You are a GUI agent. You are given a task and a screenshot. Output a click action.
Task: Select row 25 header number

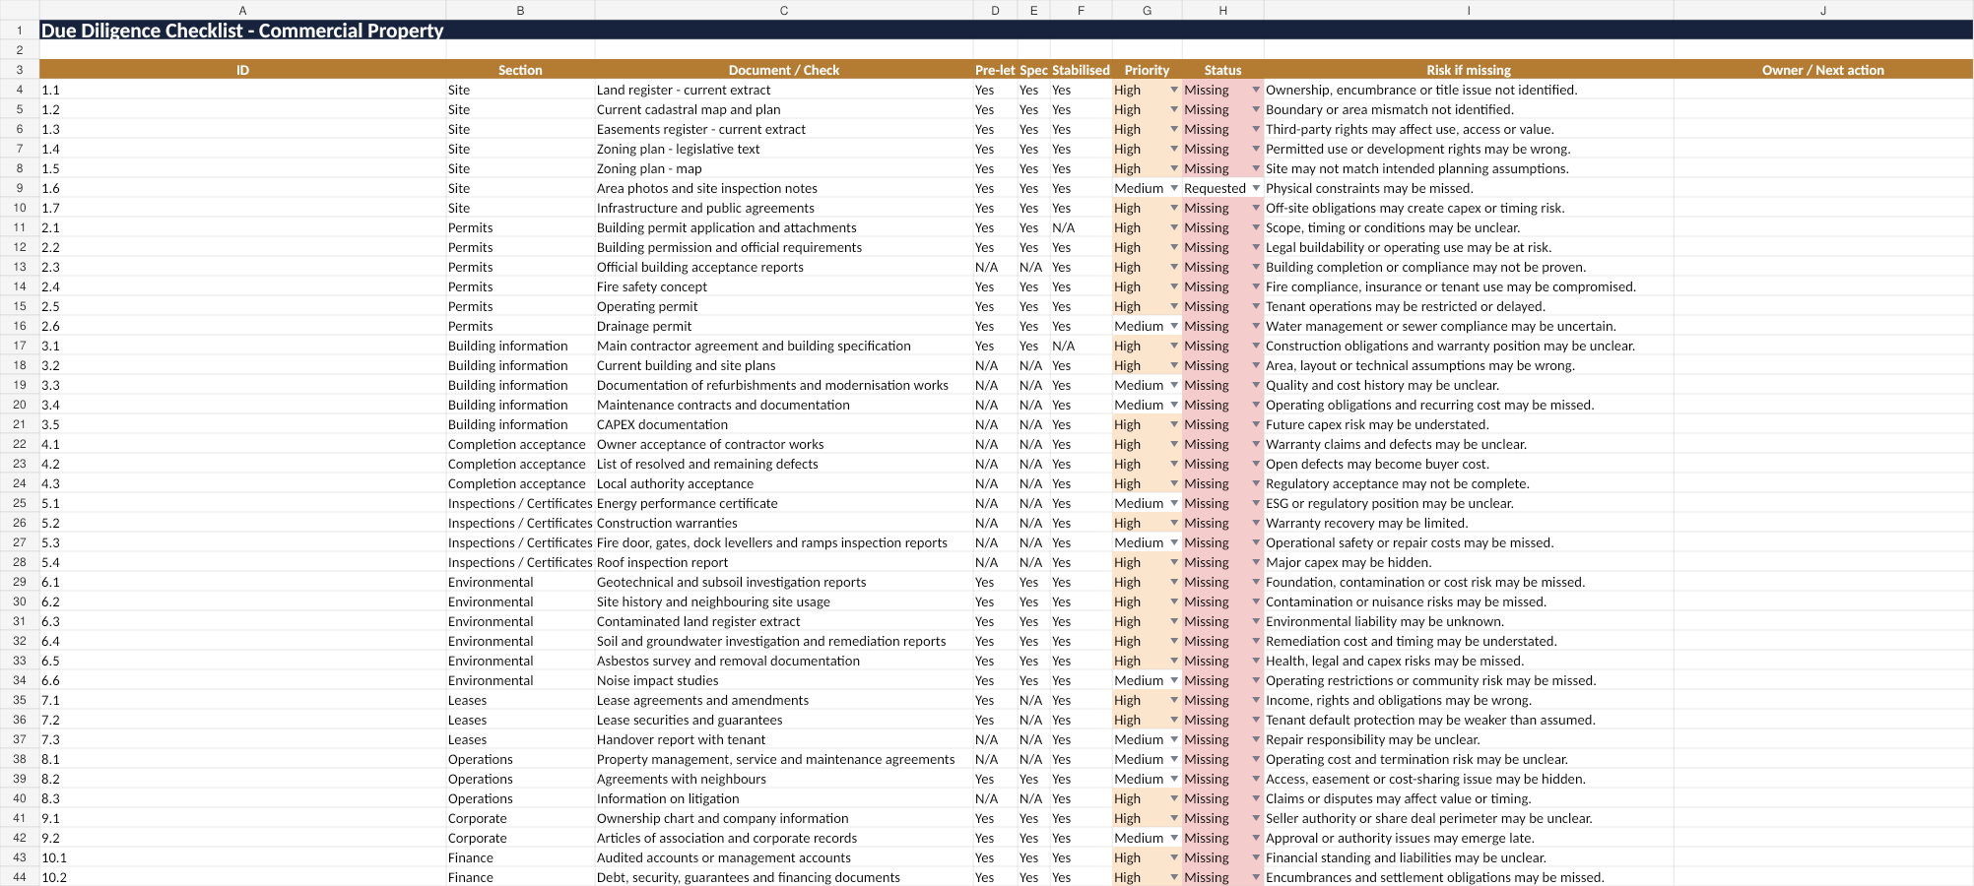pos(20,503)
